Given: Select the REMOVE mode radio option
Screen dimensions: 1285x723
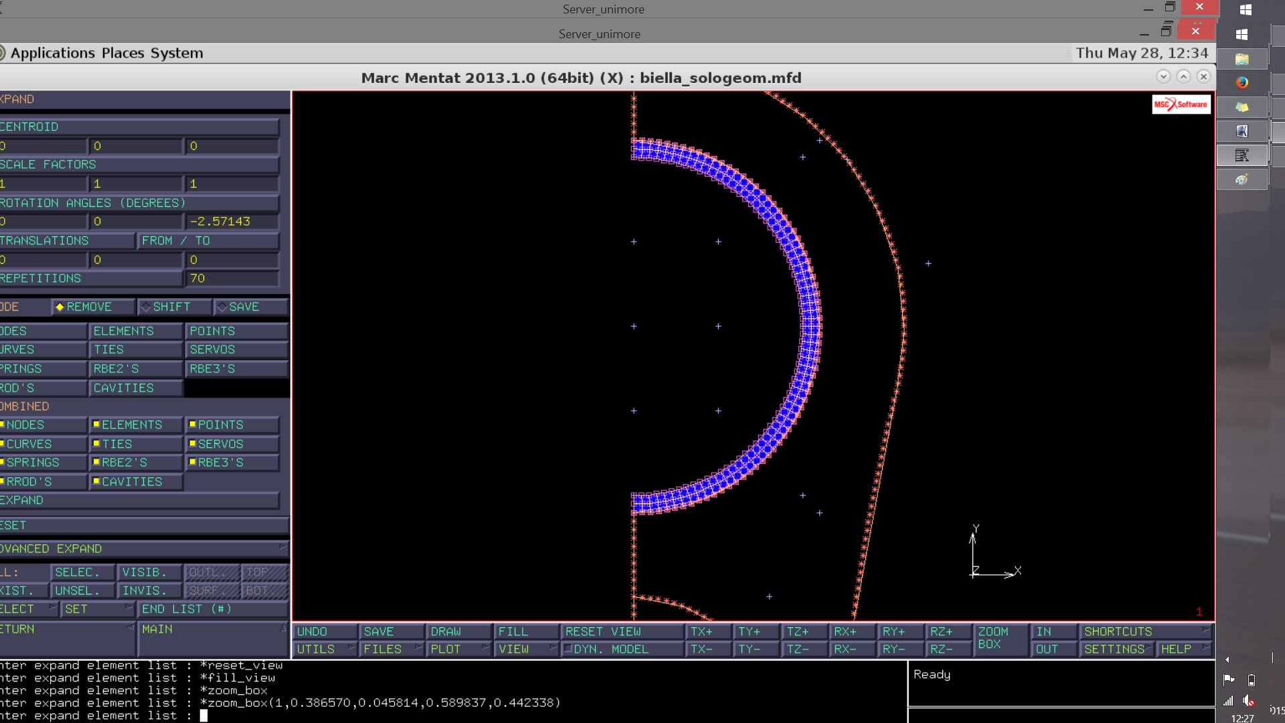Looking at the screenshot, I should point(84,307).
